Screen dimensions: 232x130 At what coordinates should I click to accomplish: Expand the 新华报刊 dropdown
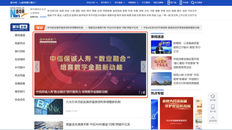point(106,3)
